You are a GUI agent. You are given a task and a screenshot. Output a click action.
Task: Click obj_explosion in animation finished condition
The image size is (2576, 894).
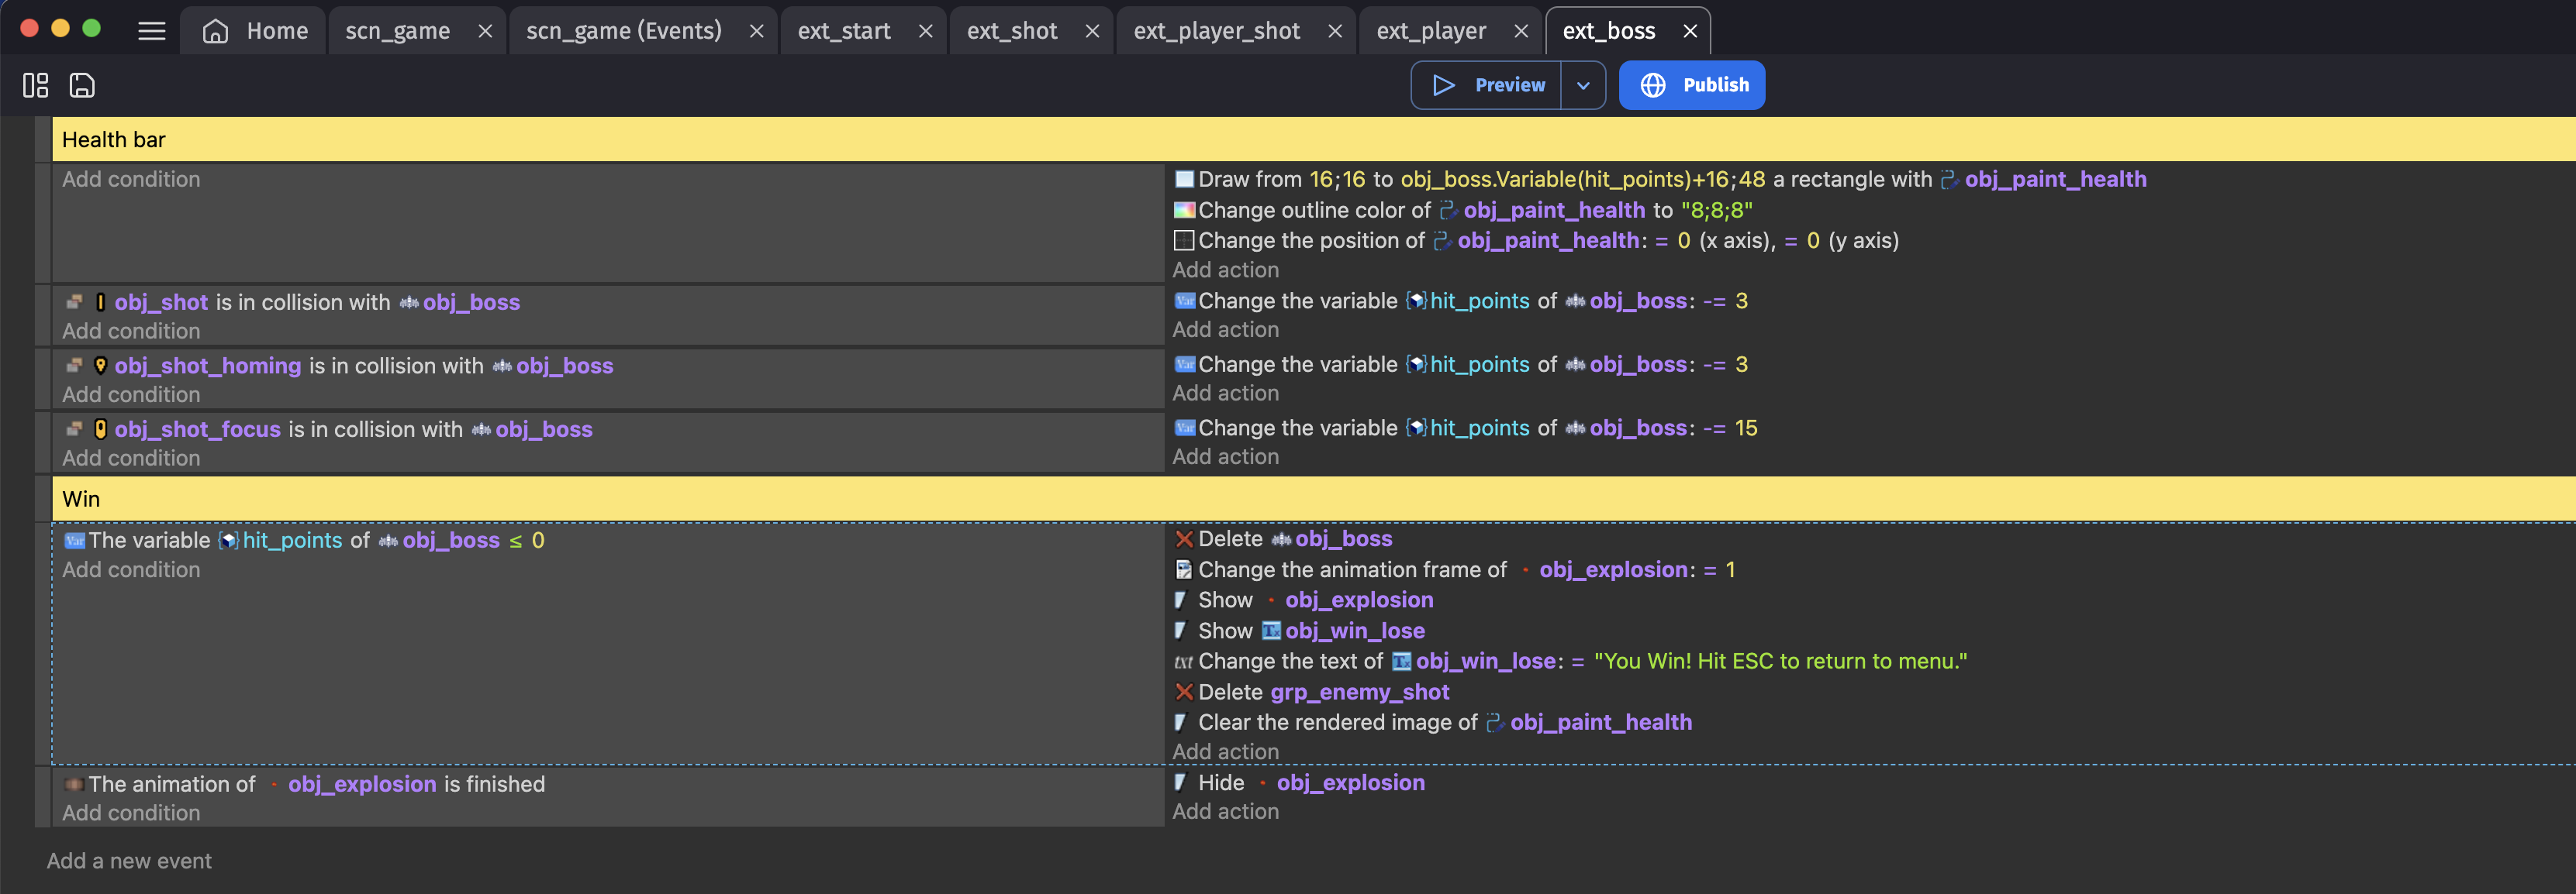click(362, 784)
